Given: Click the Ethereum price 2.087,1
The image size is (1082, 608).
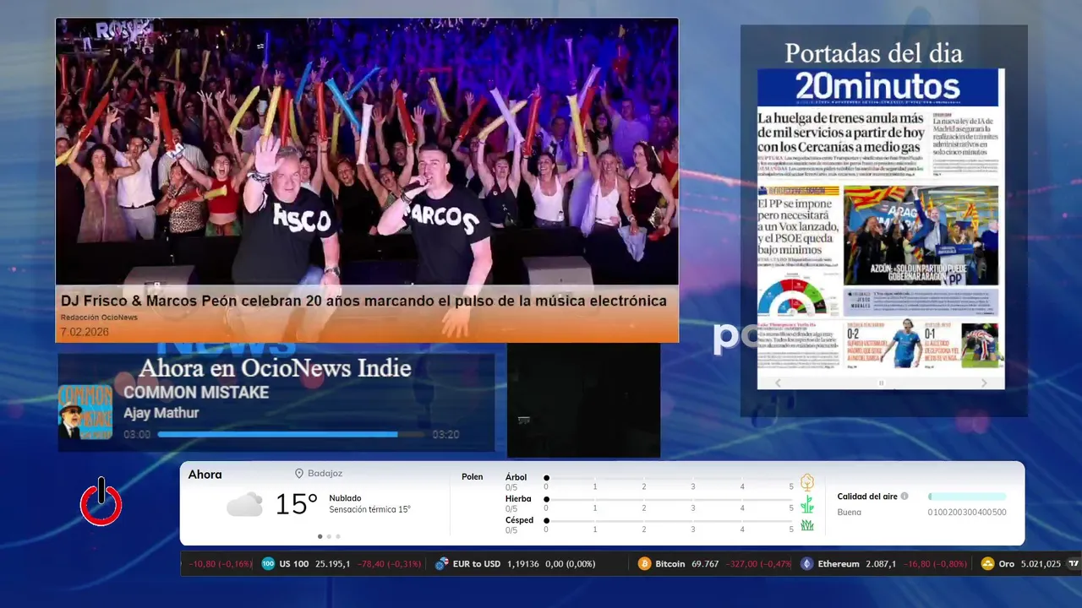Looking at the screenshot, I should point(881,563).
